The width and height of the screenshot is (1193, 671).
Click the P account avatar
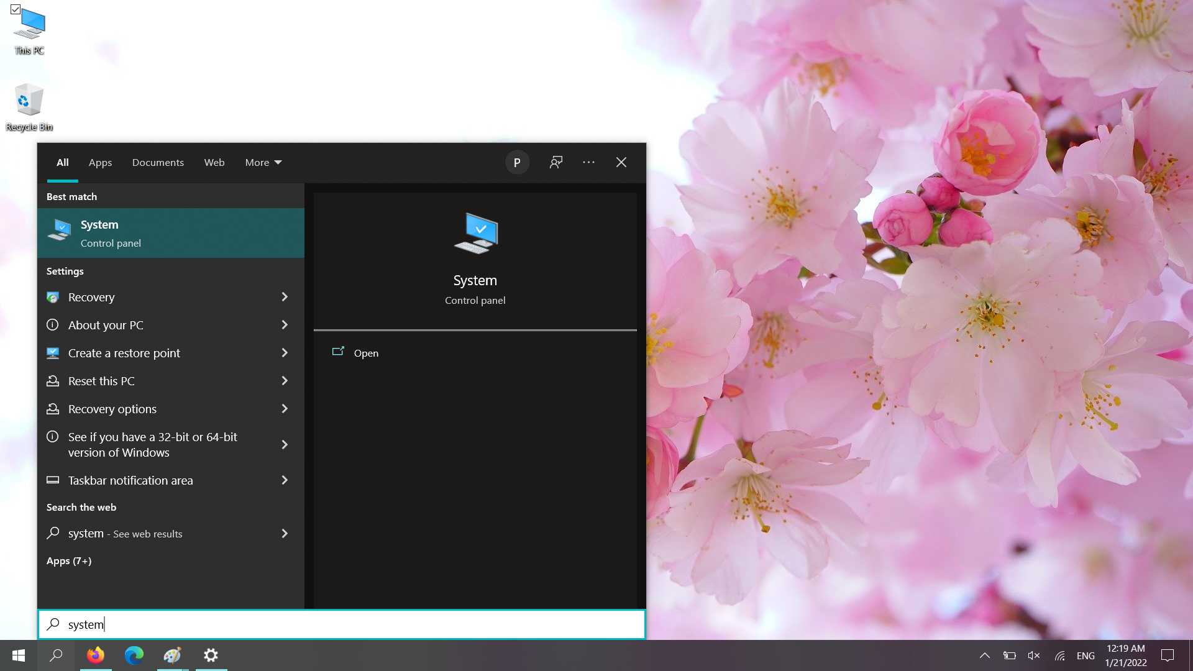click(517, 162)
